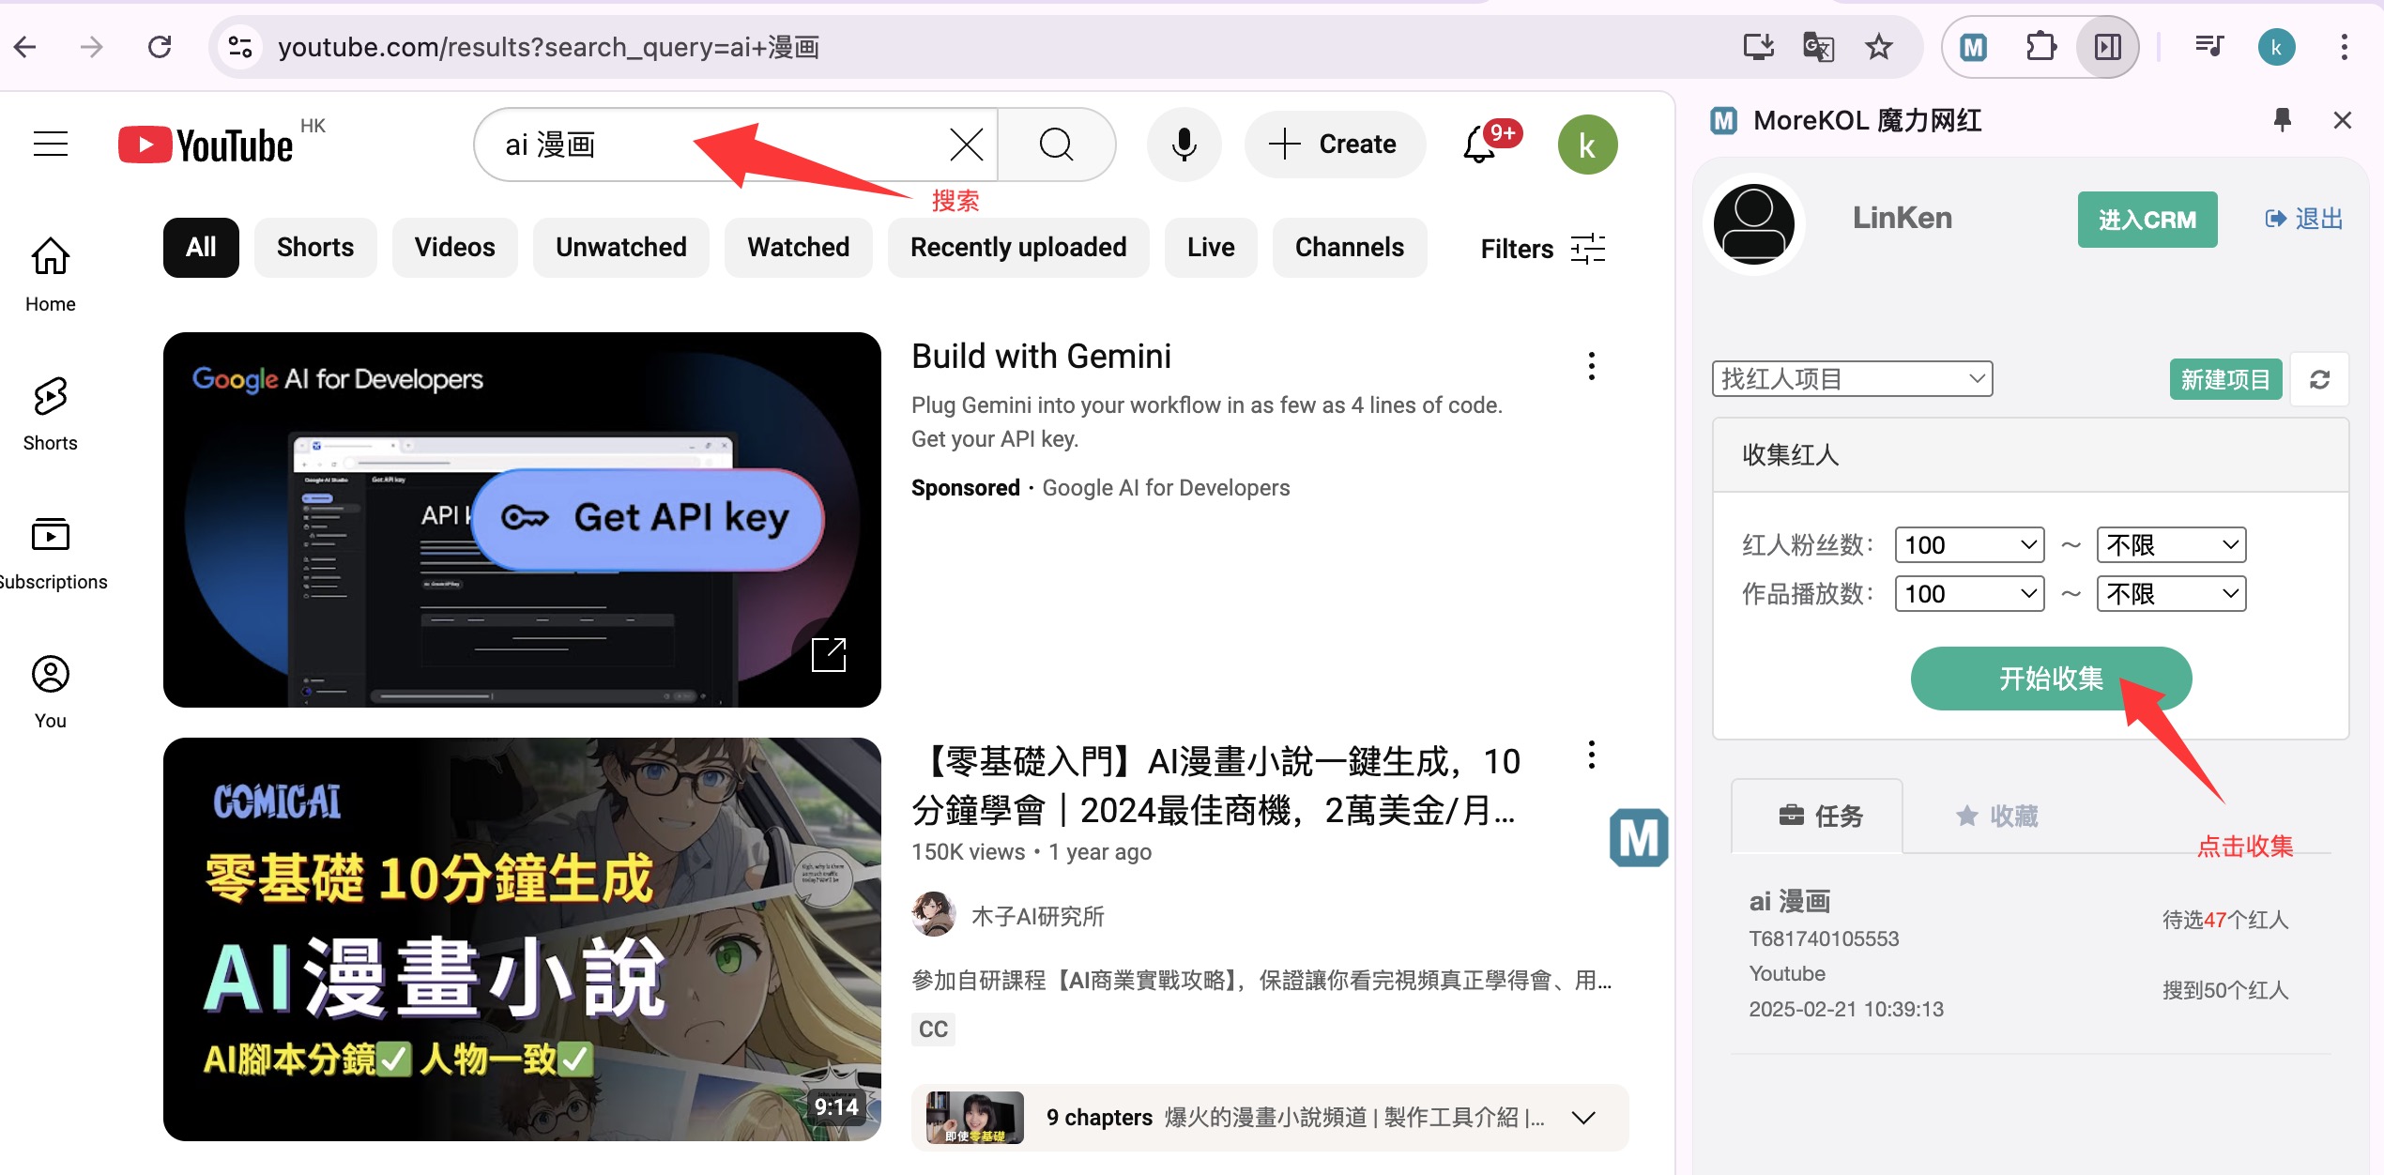Open media controls icon in toolbar
The width and height of the screenshot is (2384, 1175).
tap(2209, 47)
